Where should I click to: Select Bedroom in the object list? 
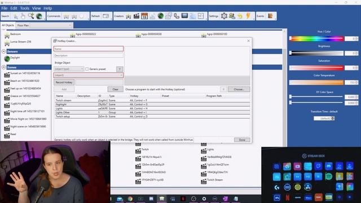click(15, 34)
